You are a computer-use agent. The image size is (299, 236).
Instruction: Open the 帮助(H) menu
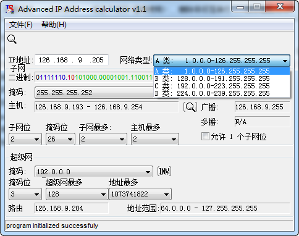(54, 25)
